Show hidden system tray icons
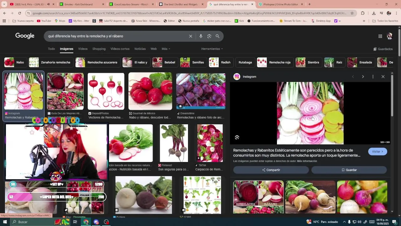The height and width of the screenshot is (226, 401). point(344,222)
